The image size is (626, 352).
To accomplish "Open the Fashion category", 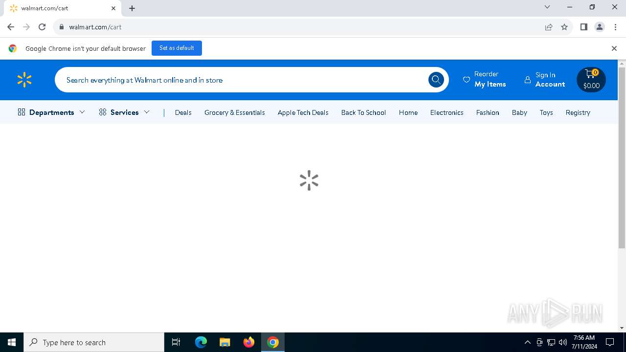I will click(x=488, y=112).
